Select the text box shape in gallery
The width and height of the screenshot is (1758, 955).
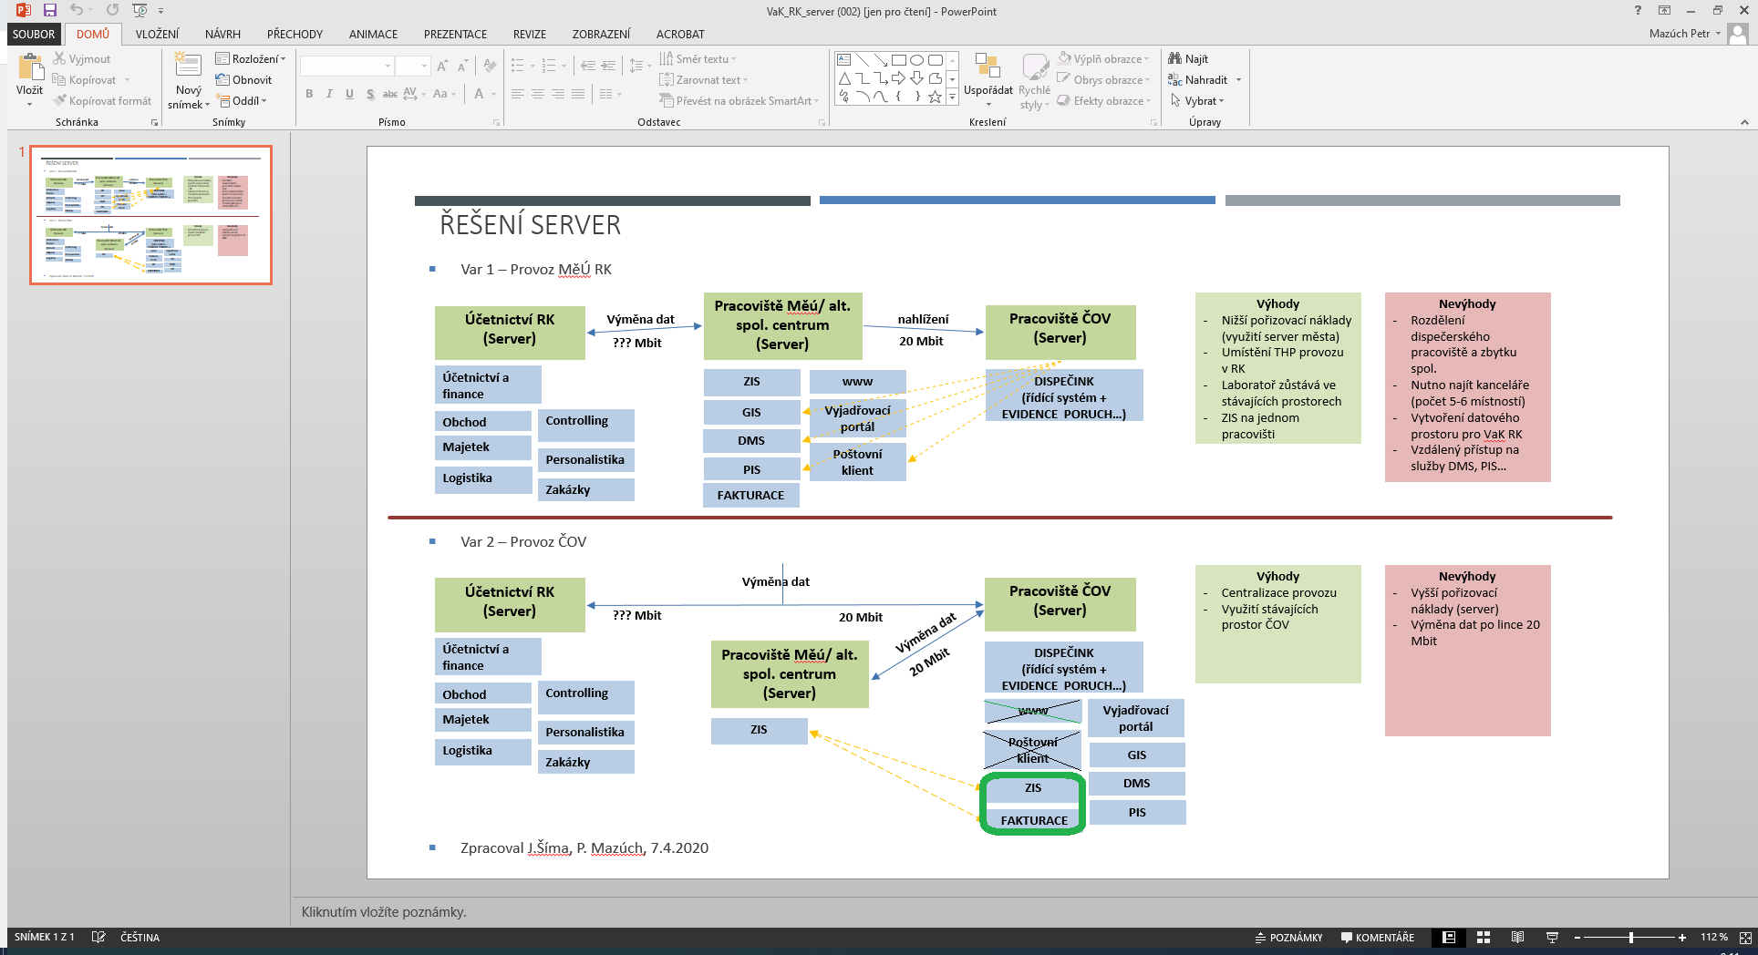point(844,60)
